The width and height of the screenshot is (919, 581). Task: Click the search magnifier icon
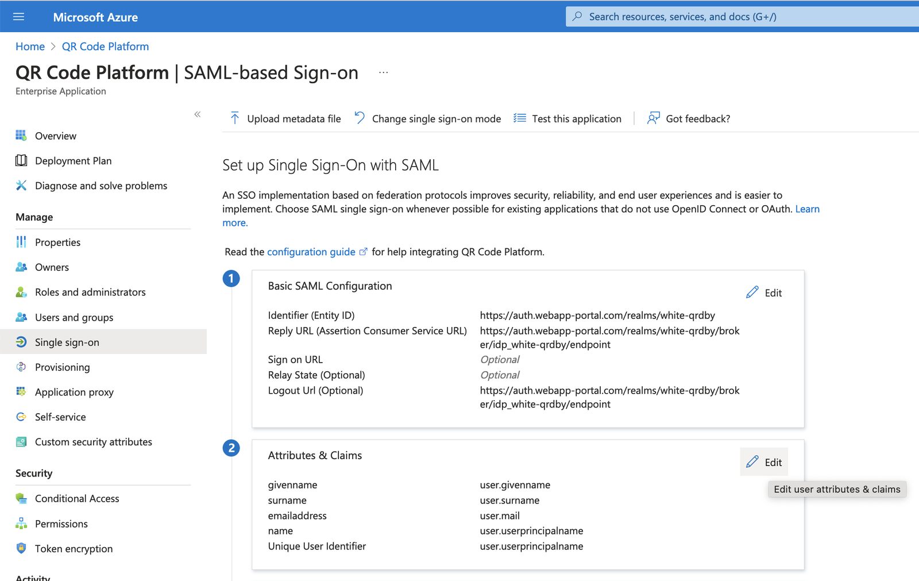577,16
